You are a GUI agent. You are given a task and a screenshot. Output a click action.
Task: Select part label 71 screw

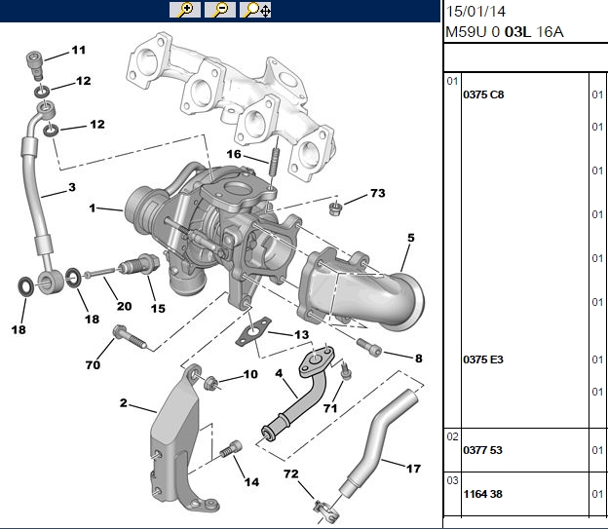[330, 408]
